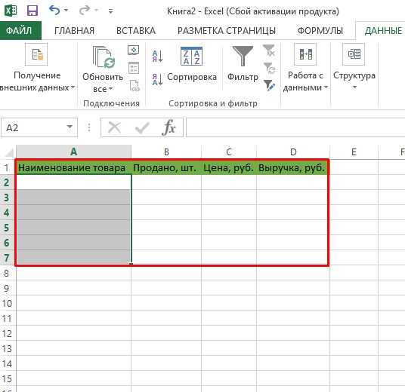The height and width of the screenshot is (392, 405).
Task: Select row 14 header
Action: click(x=8, y=363)
